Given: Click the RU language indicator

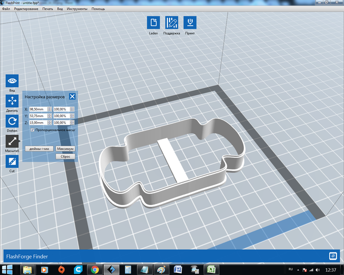Looking at the screenshot, I should (x=291, y=269).
